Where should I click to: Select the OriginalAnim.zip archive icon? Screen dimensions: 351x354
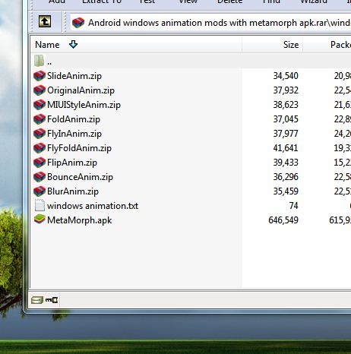coord(40,90)
